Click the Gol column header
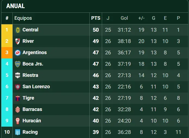The image size is (189, 138). [124, 18]
